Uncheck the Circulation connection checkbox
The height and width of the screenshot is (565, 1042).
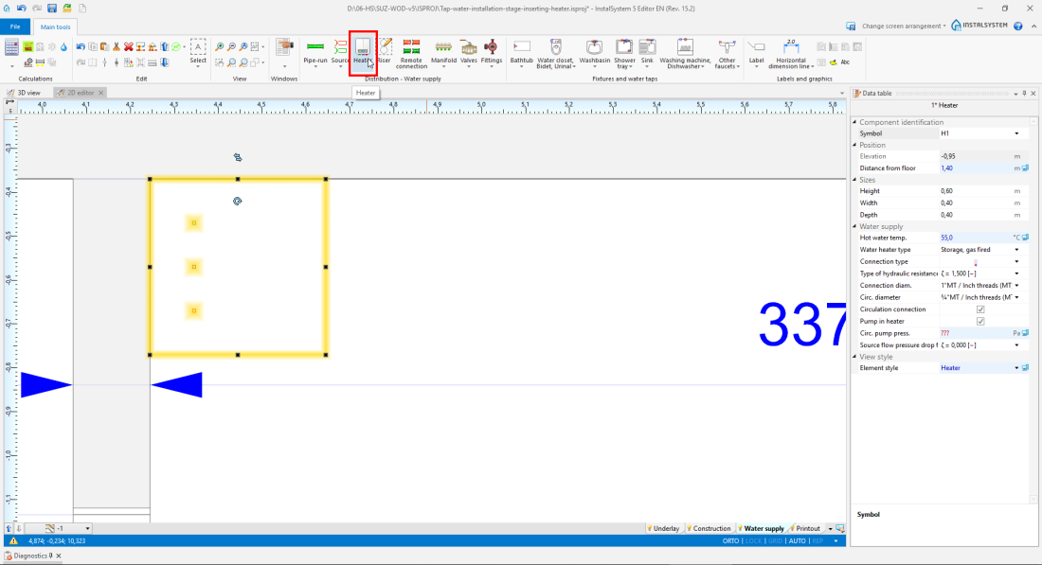pos(980,309)
